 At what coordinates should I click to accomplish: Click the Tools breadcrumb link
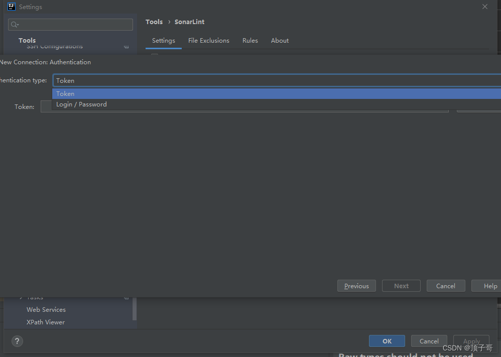pos(154,22)
